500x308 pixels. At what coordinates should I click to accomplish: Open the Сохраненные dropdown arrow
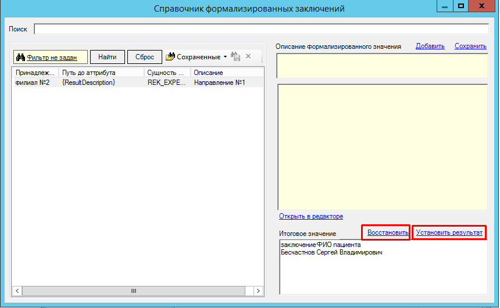pos(226,57)
